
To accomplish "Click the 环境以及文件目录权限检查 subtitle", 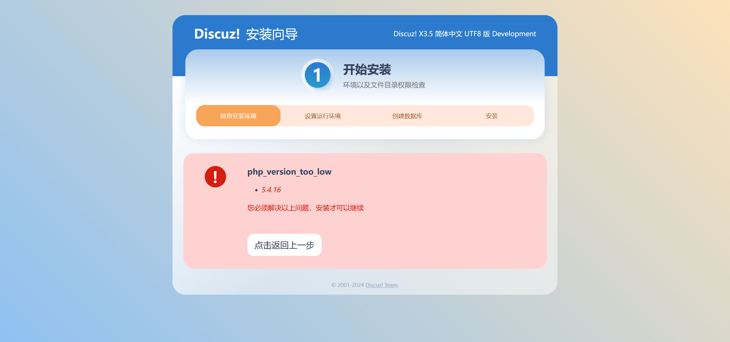I will [384, 85].
